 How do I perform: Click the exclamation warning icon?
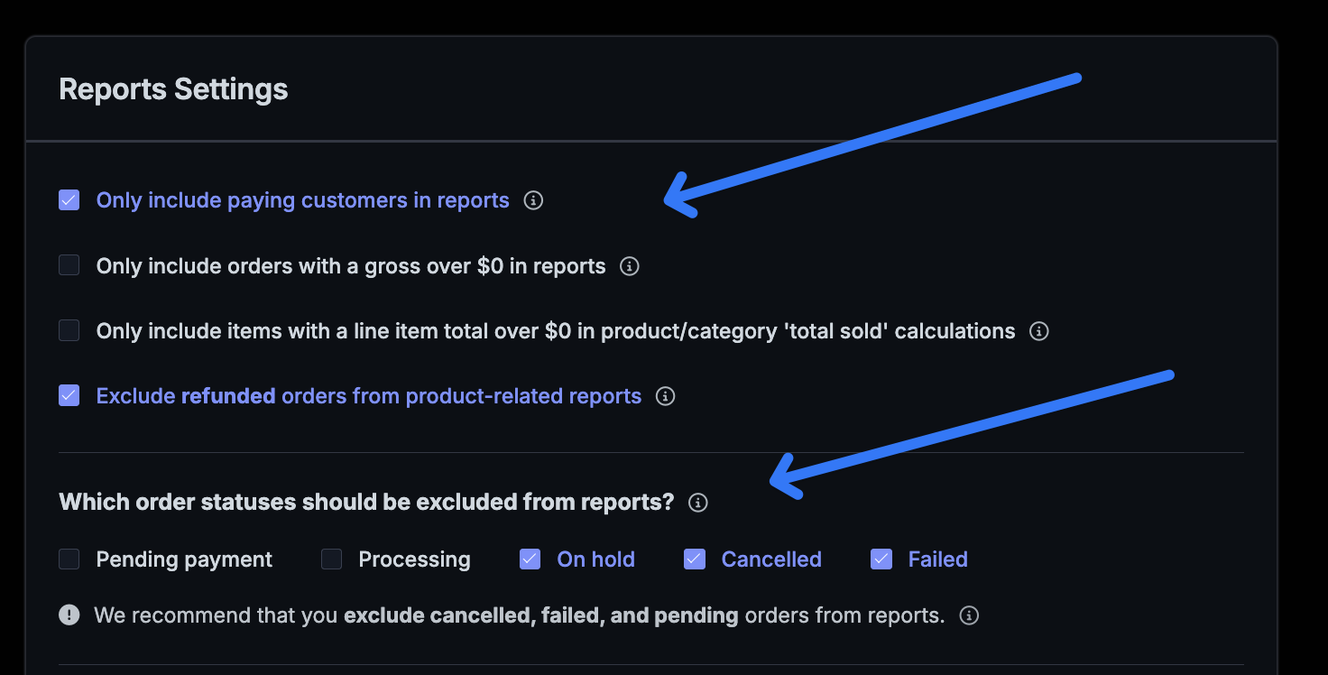pyautogui.click(x=69, y=615)
